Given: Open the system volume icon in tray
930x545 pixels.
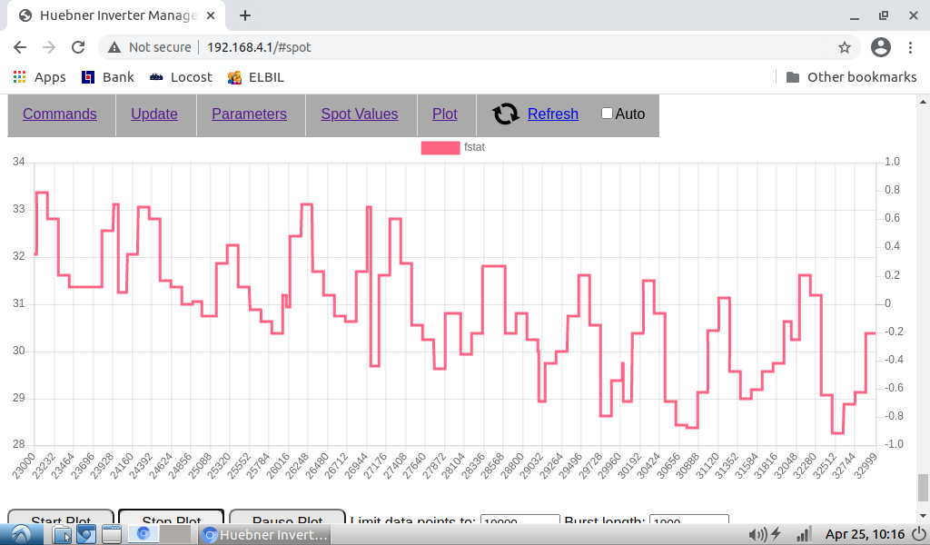Looking at the screenshot, I should point(754,534).
